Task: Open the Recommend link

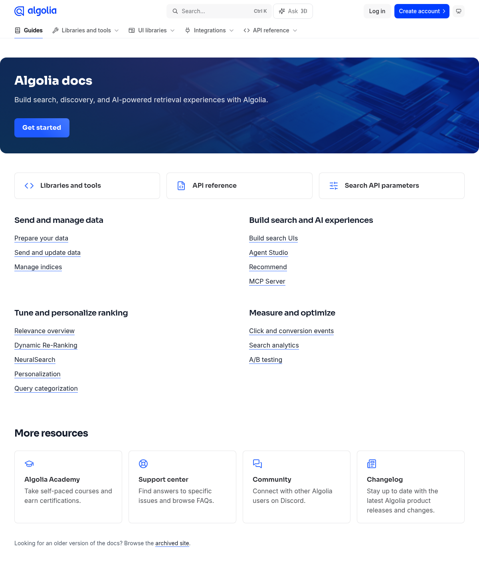Action: (268, 267)
